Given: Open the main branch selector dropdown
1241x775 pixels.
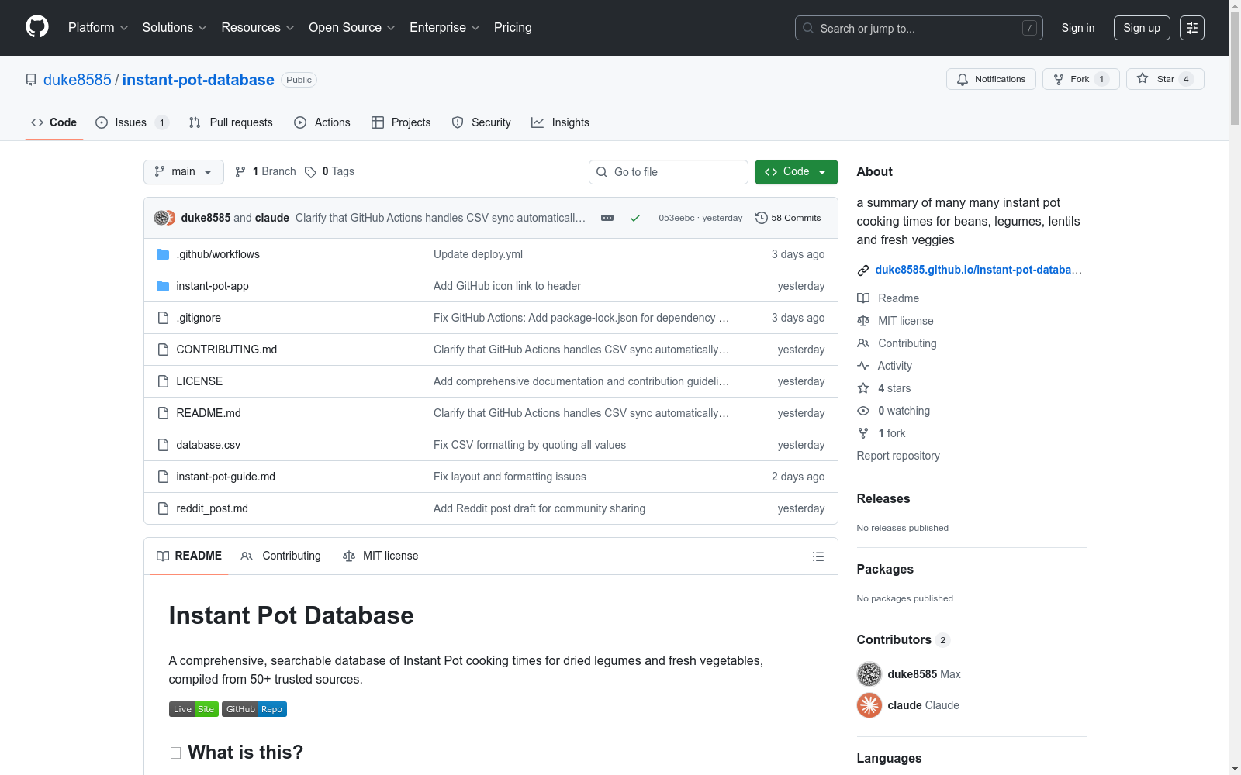Looking at the screenshot, I should pos(184,172).
